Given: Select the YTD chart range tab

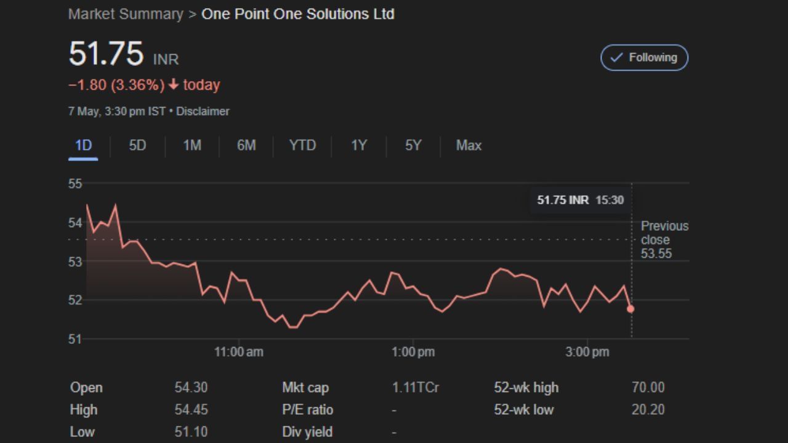Looking at the screenshot, I should pyautogui.click(x=302, y=146).
